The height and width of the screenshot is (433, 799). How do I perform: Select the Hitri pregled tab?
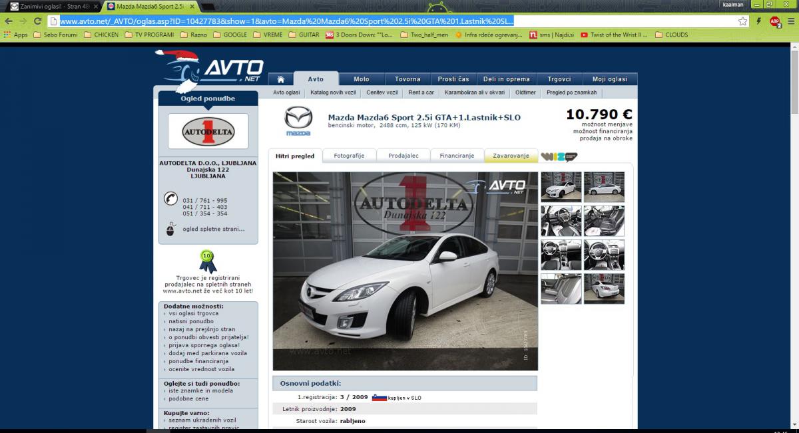pos(295,156)
